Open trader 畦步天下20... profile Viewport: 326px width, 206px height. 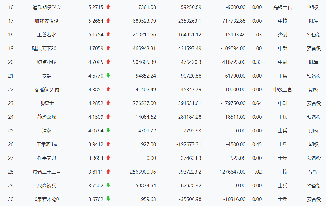point(46,48)
